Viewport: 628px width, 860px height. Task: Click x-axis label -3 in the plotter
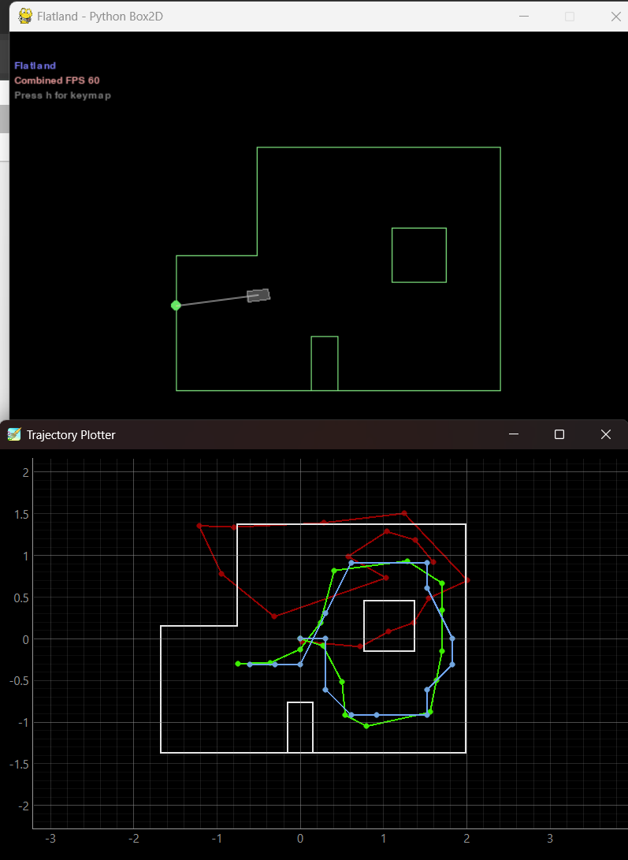50,839
